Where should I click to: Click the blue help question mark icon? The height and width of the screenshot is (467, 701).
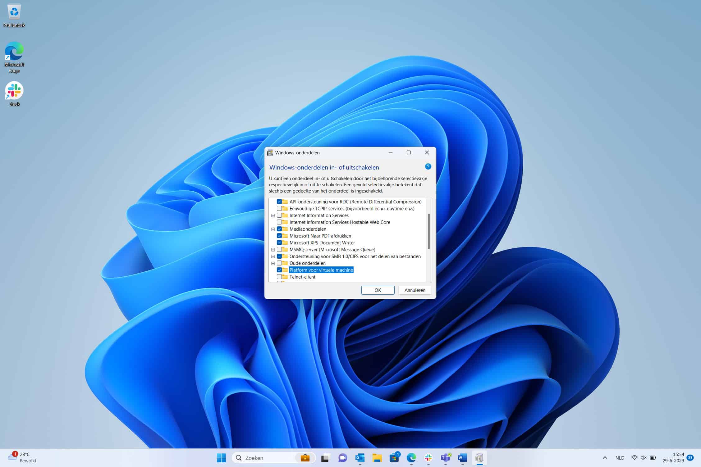coord(428,167)
